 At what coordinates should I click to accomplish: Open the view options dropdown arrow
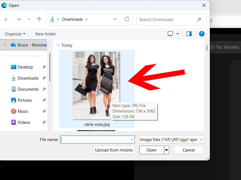point(177,34)
